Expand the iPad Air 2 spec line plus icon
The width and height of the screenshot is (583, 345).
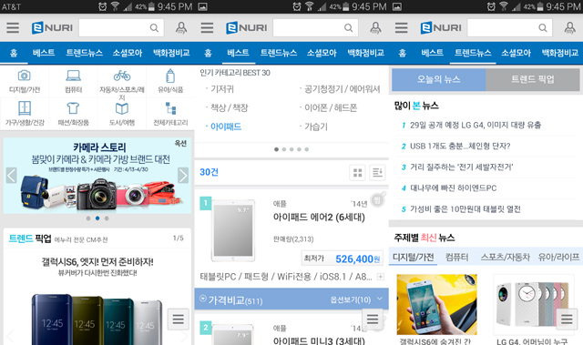pyautogui.click(x=381, y=277)
